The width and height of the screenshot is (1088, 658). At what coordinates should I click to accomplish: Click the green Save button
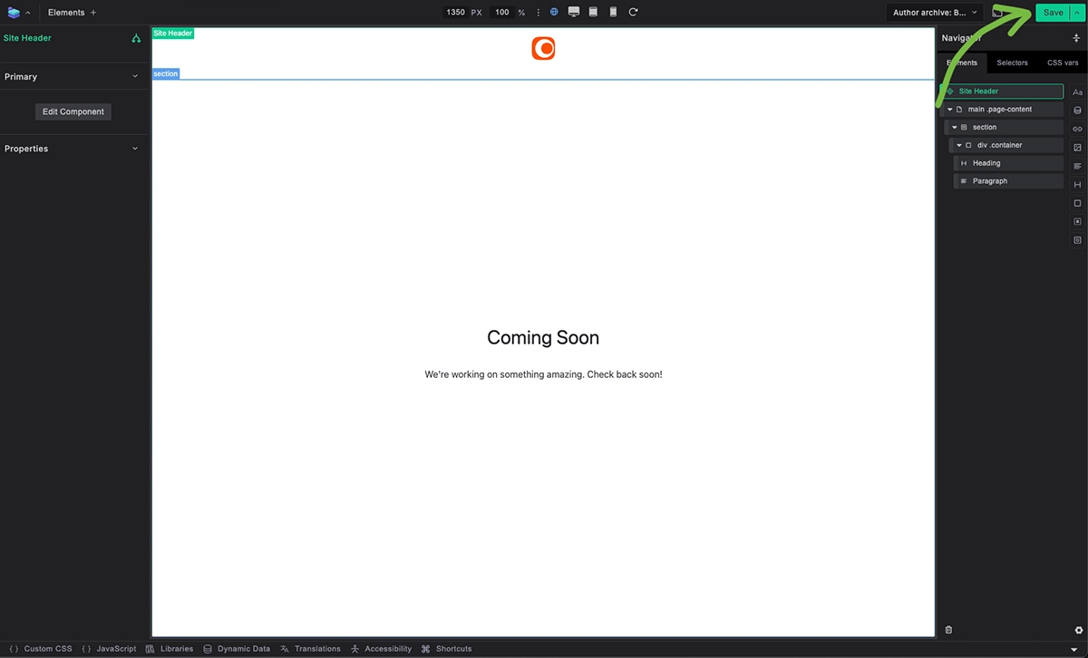click(x=1053, y=13)
